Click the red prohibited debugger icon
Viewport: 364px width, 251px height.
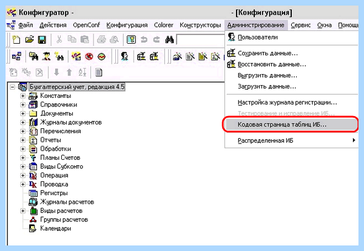tap(89, 57)
